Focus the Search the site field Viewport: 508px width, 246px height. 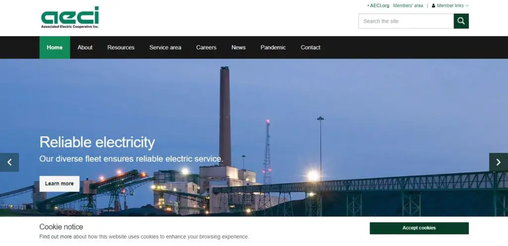coord(406,21)
